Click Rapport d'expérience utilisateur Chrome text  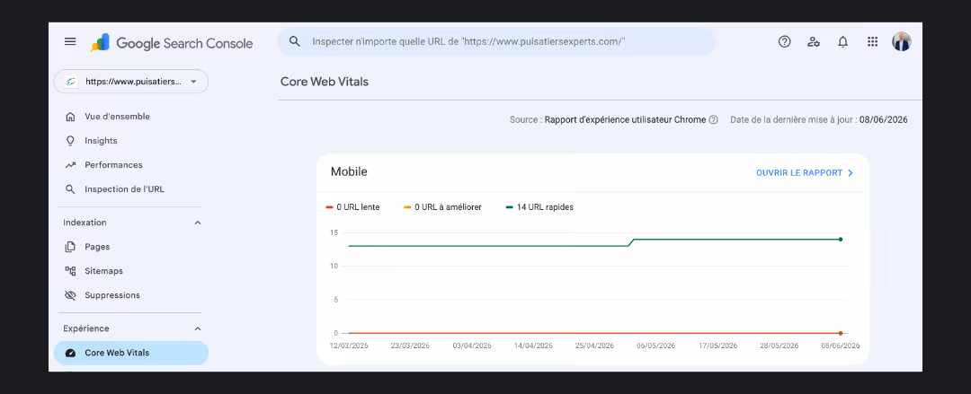626,120
